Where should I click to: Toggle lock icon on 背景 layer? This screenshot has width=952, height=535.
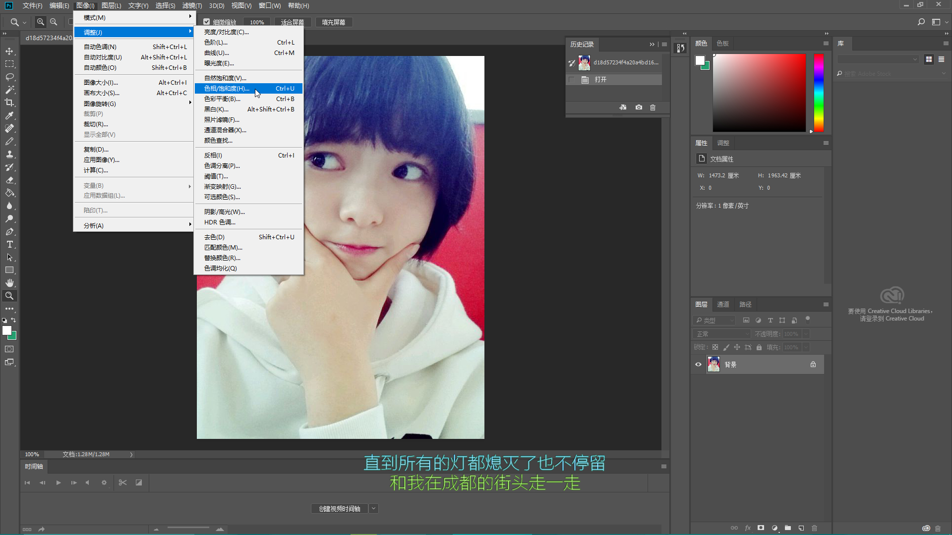[x=813, y=365]
